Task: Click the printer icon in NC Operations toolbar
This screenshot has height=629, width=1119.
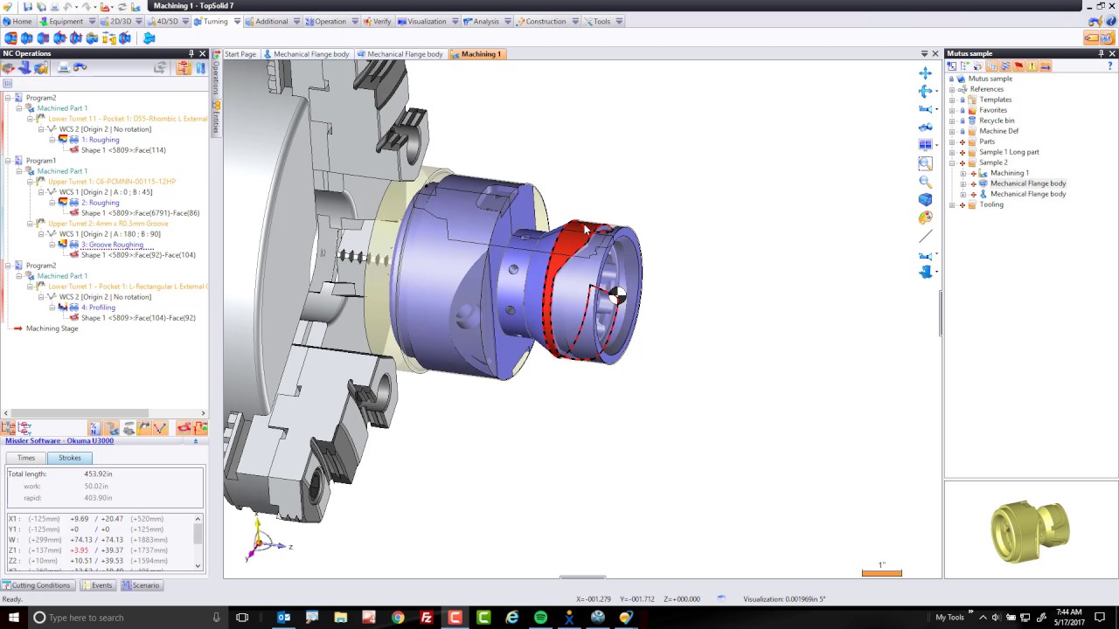Action: tap(64, 67)
